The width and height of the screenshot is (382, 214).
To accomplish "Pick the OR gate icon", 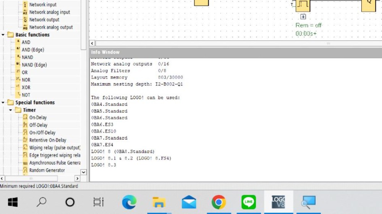I will tap(18, 72).
